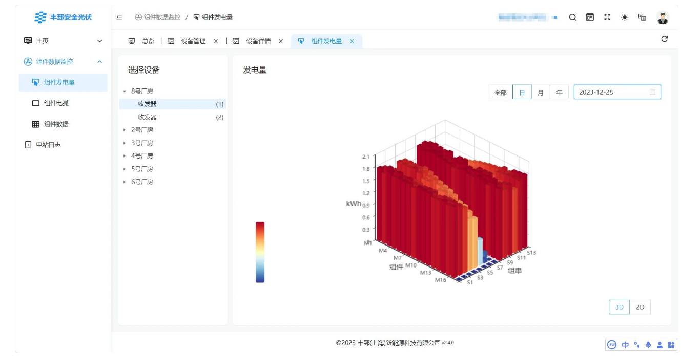Click the punctuation icon in the input toolbar

click(637, 344)
